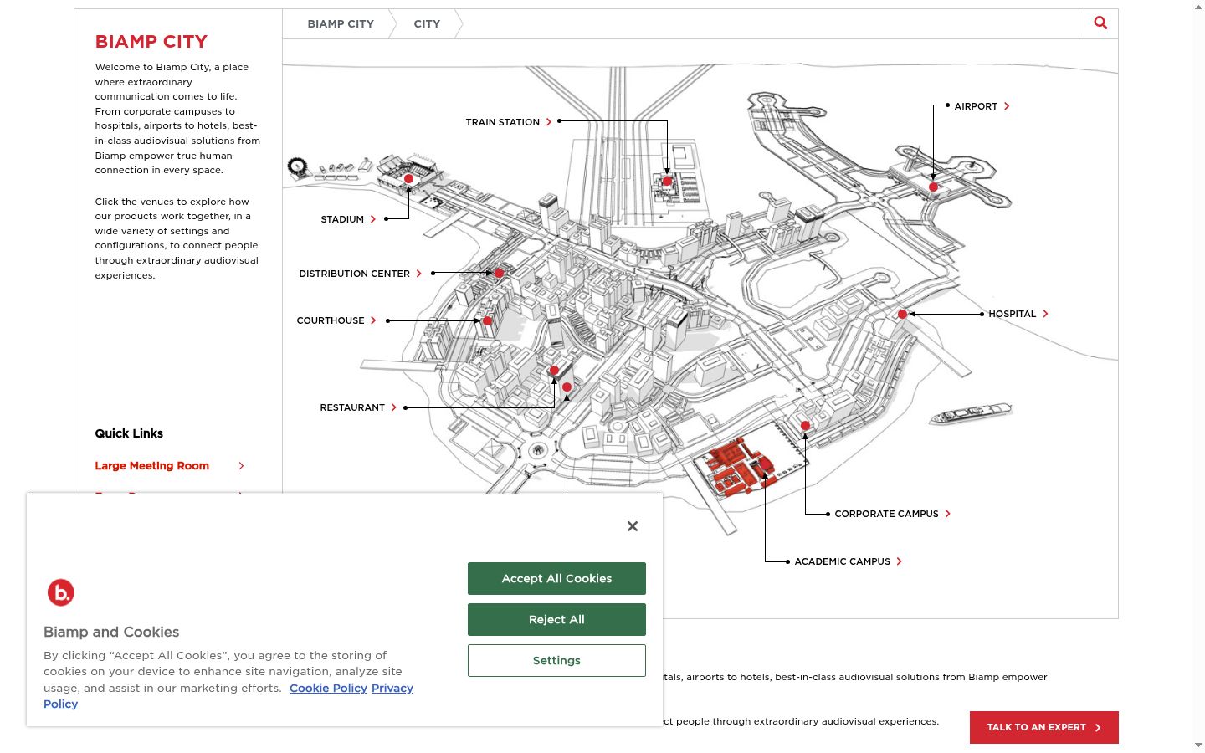
Task: Open the Corporate Campus label link
Action: pos(893,514)
